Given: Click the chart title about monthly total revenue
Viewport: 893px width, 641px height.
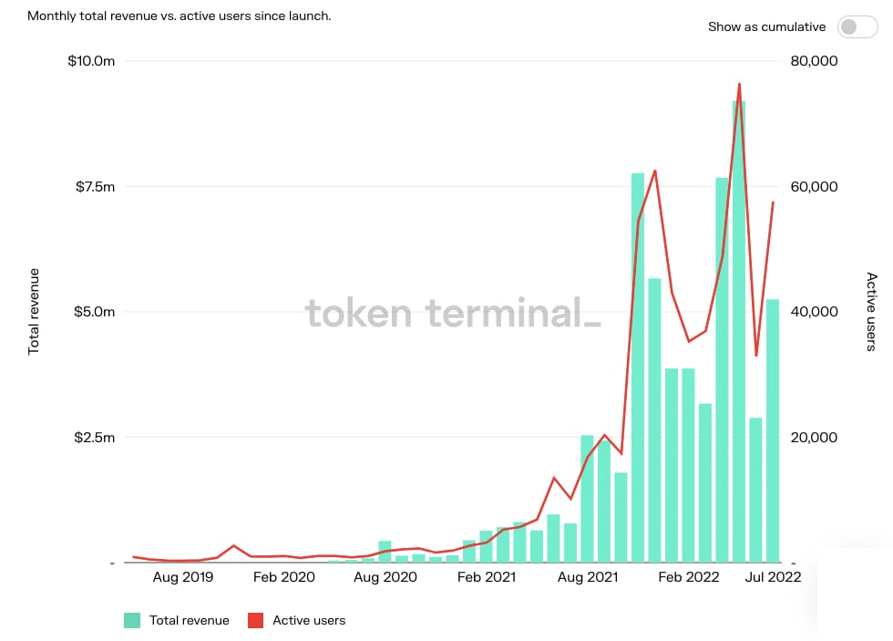Looking at the screenshot, I should 177,16.
